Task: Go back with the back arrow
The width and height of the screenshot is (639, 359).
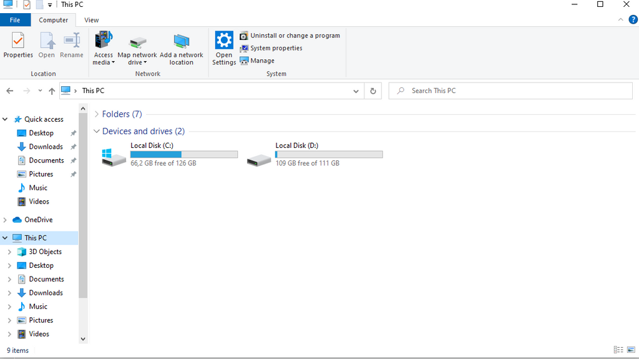Action: [x=10, y=91]
